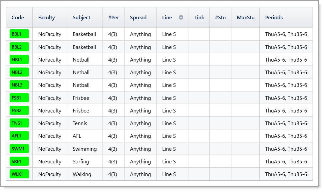Click the Subject column header
This screenshot has height=192, width=324.
pyautogui.click(x=82, y=18)
